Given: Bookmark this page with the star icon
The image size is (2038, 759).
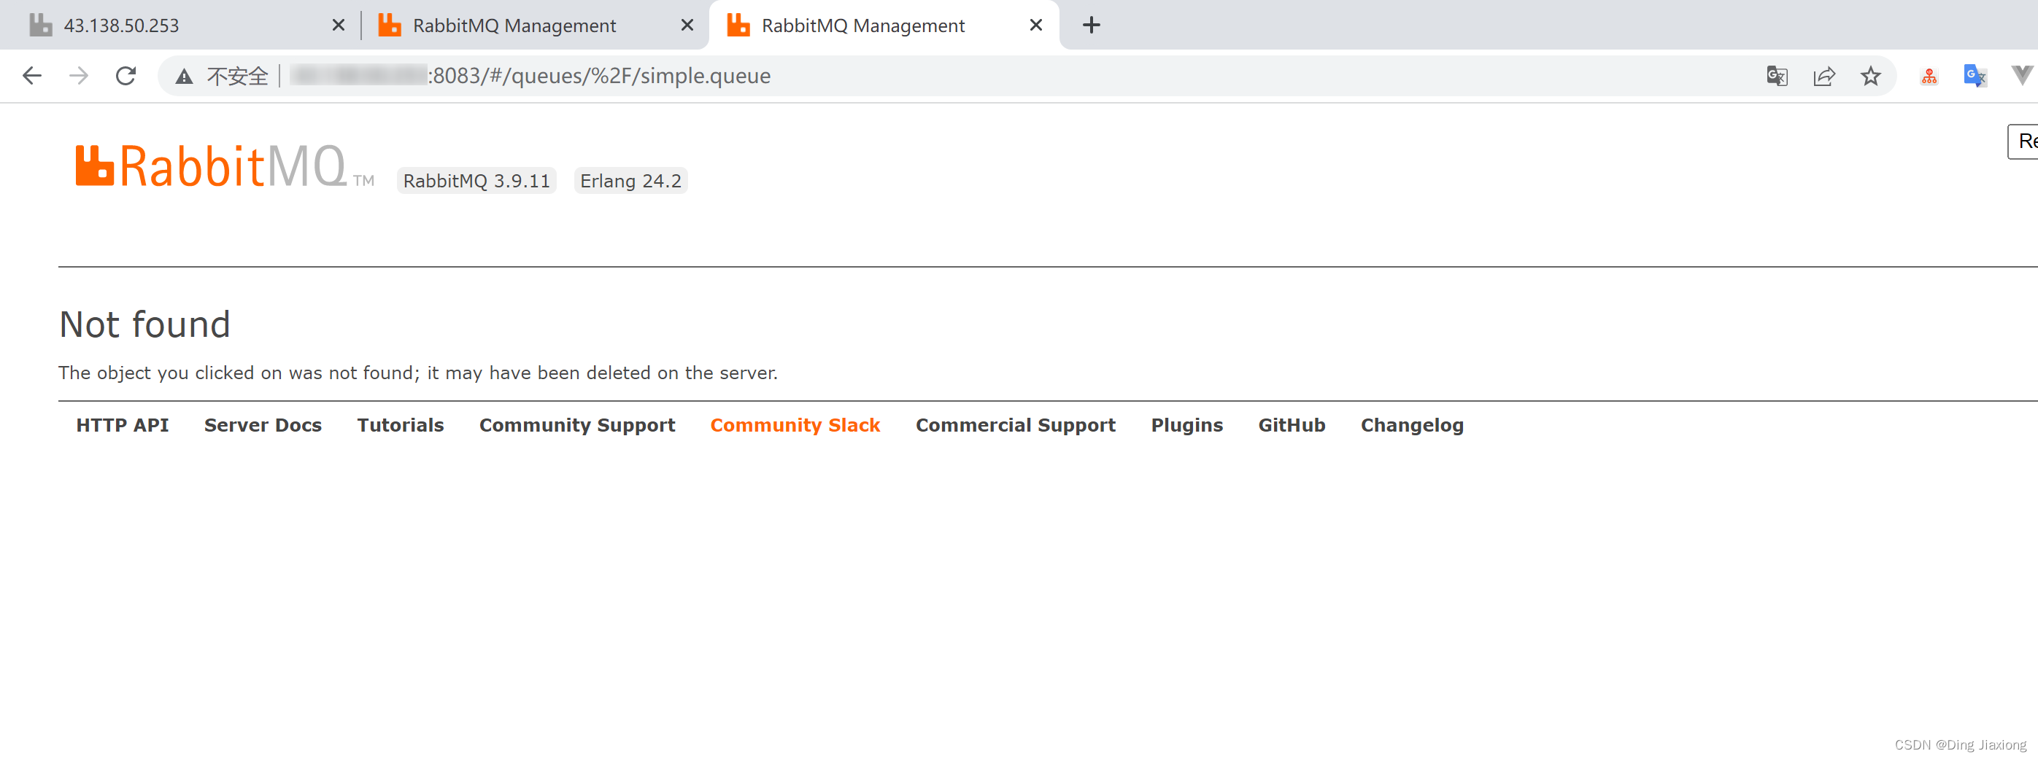Looking at the screenshot, I should click(1870, 76).
